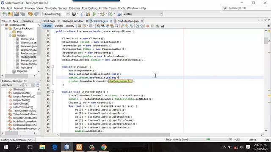
Task: Open the File menu
Action: coord(3,8)
